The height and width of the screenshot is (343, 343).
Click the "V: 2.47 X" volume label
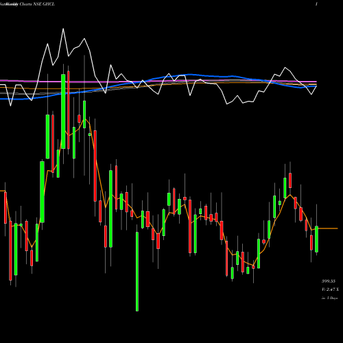[x=330, y=289]
